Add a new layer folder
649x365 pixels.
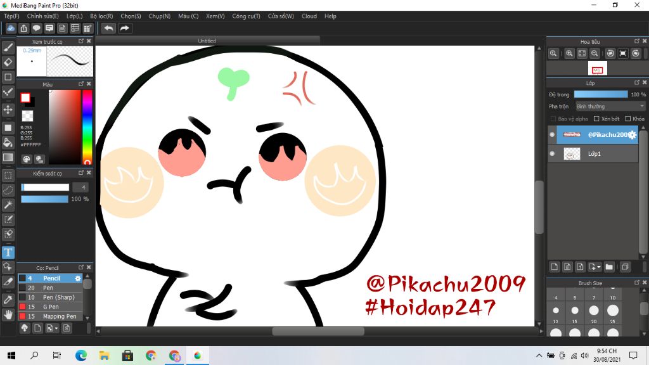609,267
